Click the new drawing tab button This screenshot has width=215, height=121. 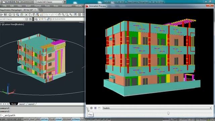coord(41,10)
